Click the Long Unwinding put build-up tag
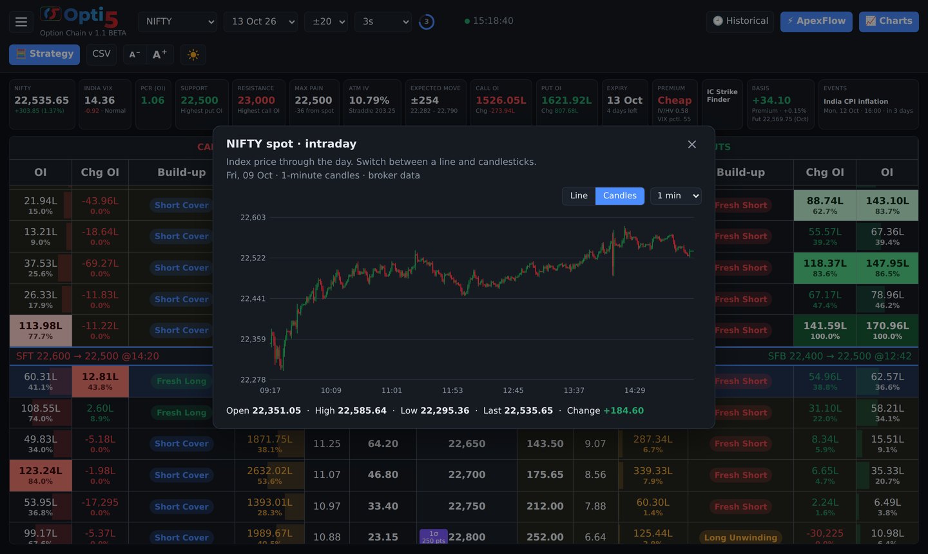Image resolution: width=928 pixels, height=554 pixels. point(740,537)
